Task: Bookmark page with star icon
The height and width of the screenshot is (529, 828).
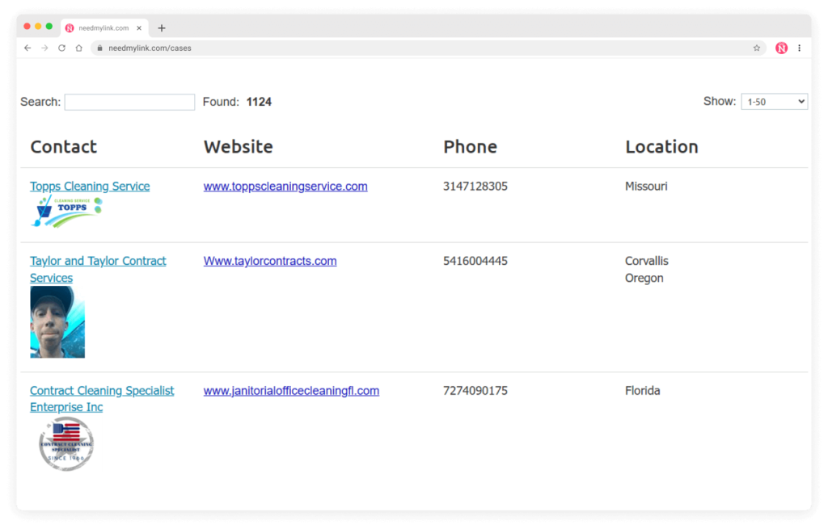Action: pyautogui.click(x=757, y=48)
